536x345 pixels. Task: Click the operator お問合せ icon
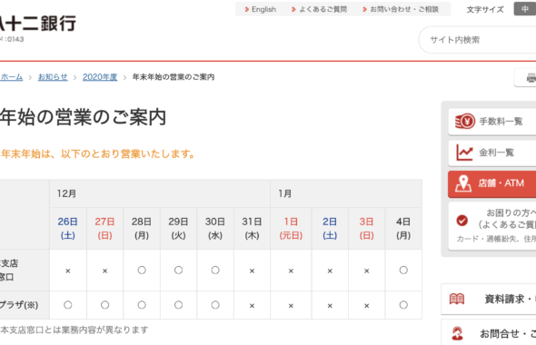457,333
